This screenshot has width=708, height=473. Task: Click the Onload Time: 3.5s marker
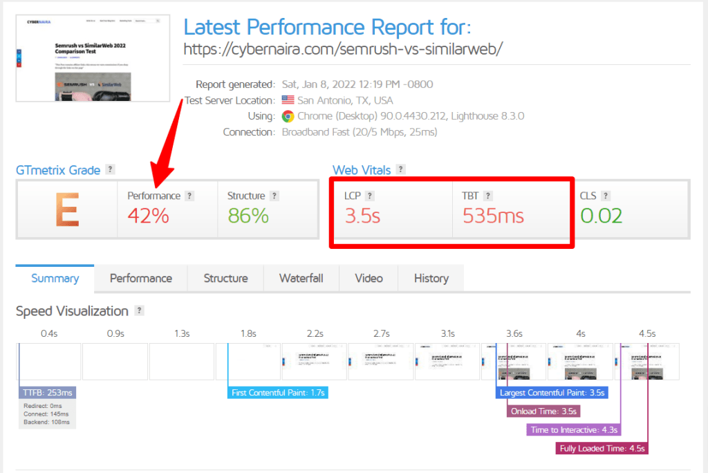click(x=543, y=411)
